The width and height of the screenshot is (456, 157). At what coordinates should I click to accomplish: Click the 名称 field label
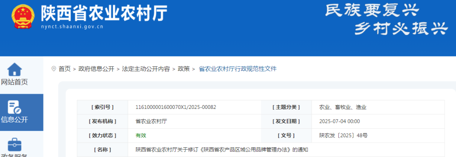tap(102, 150)
